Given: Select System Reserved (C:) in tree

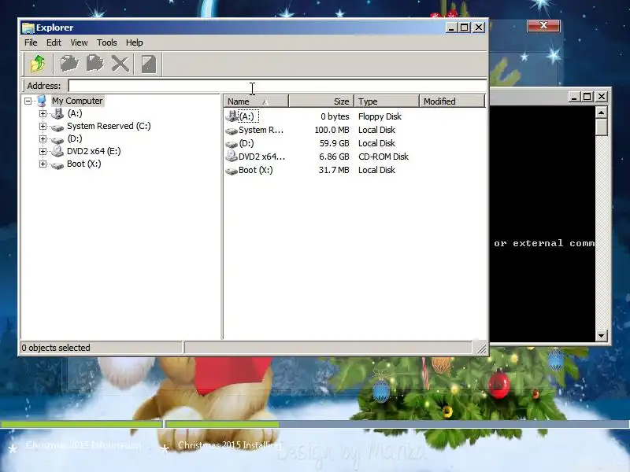Looking at the screenshot, I should pyautogui.click(x=109, y=126).
